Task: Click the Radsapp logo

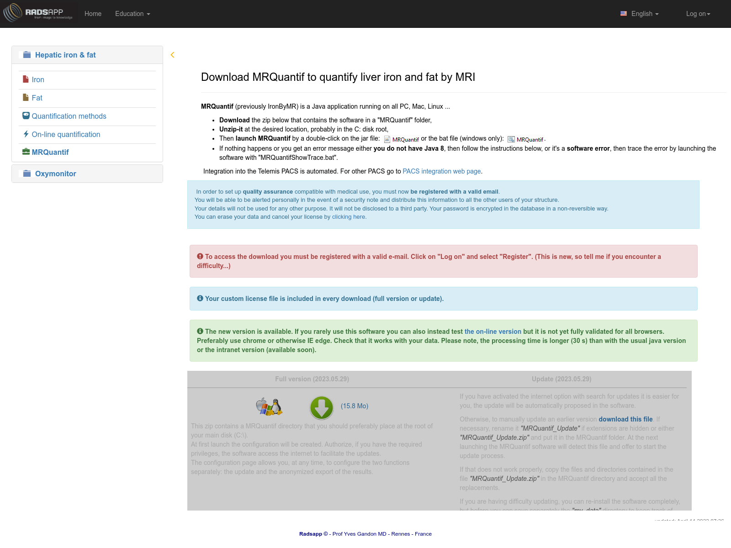Action: 38,13
